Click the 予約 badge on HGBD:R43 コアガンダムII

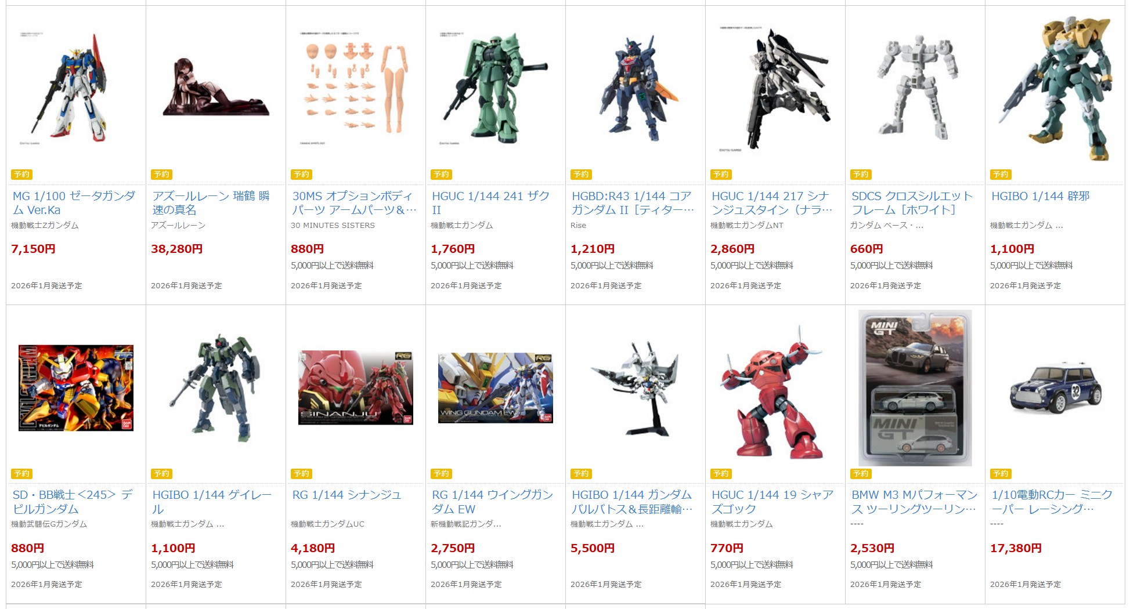[581, 175]
